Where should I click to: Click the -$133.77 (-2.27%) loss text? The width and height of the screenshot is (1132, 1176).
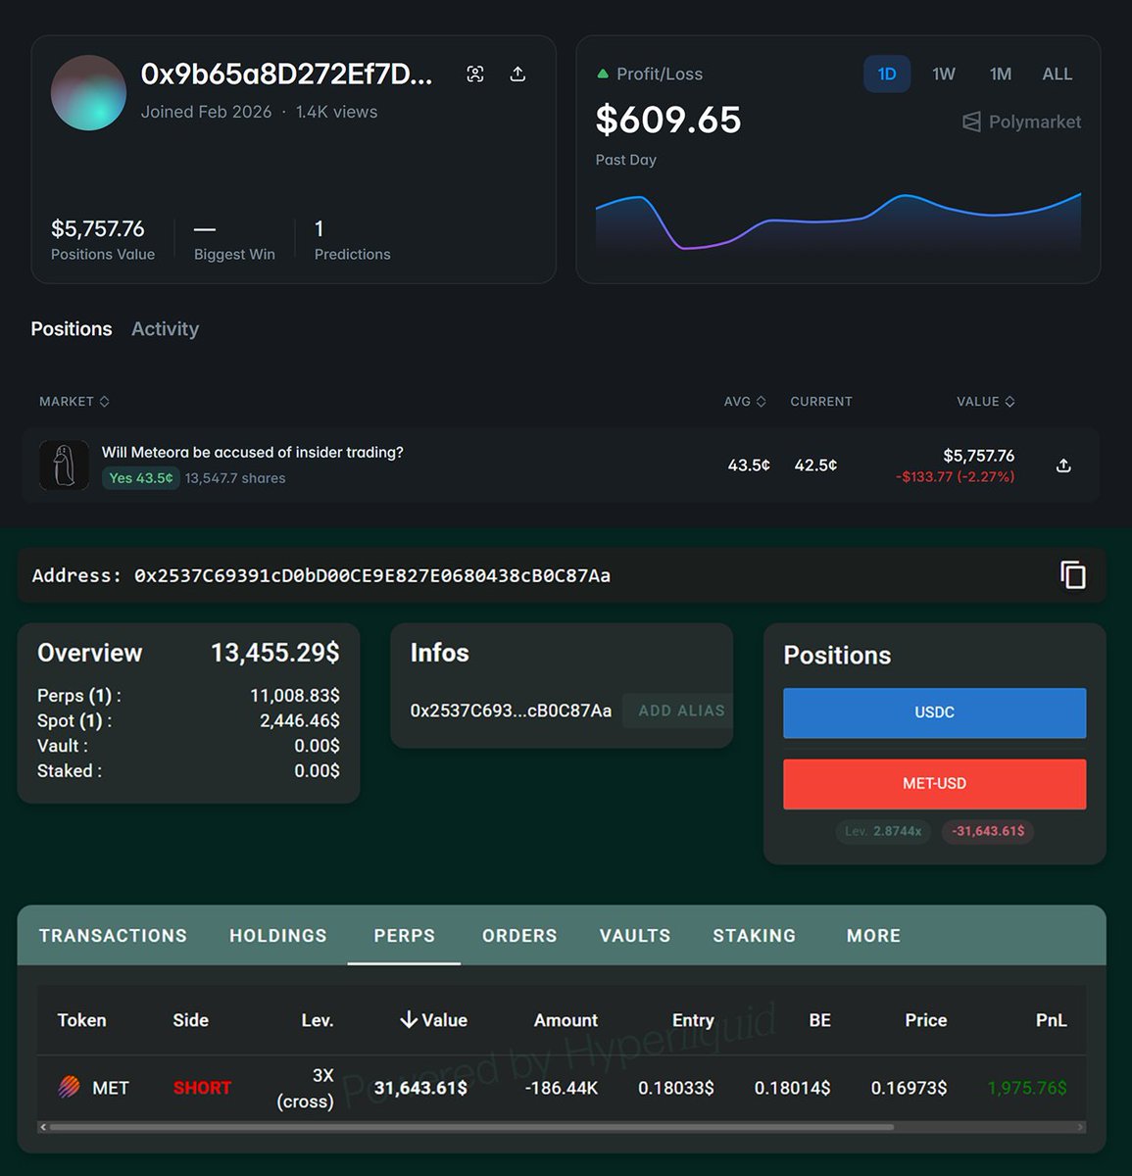(x=955, y=476)
